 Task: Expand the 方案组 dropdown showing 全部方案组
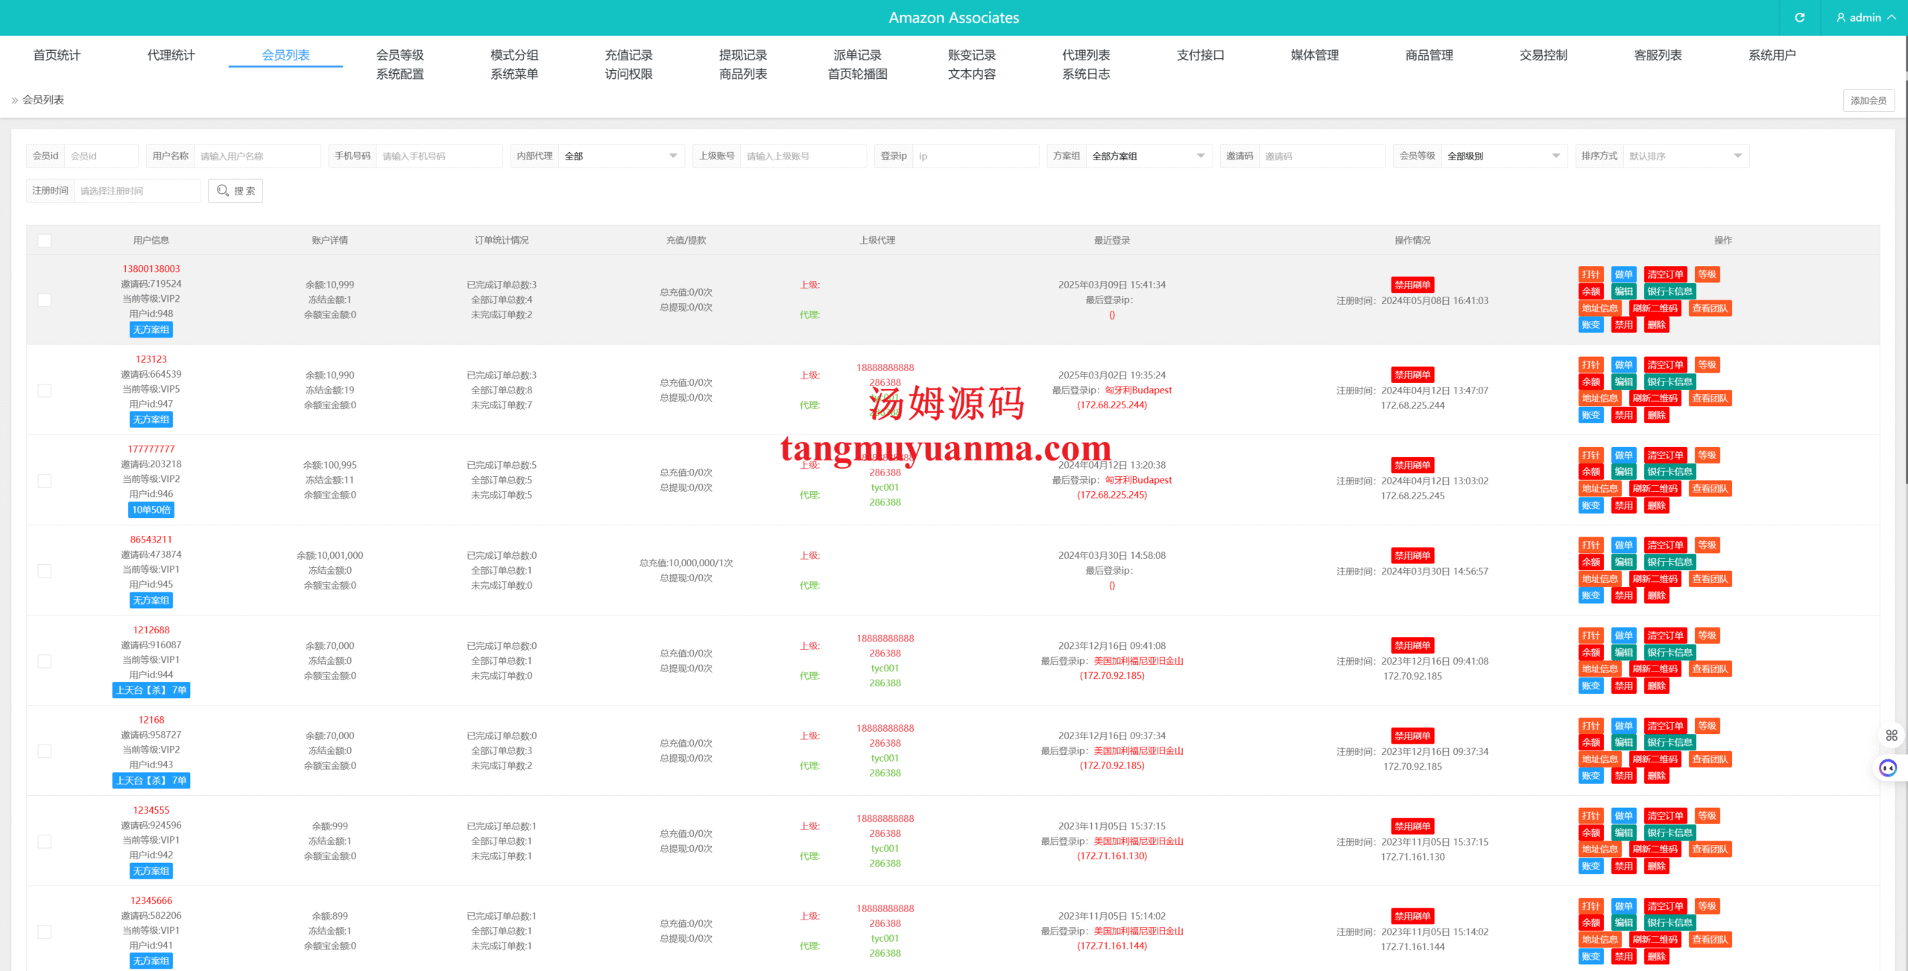click(1148, 156)
